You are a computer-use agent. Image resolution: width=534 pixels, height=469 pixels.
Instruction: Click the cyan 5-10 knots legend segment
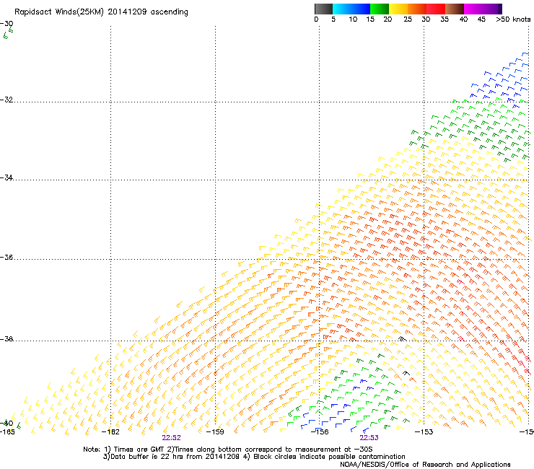click(x=341, y=9)
